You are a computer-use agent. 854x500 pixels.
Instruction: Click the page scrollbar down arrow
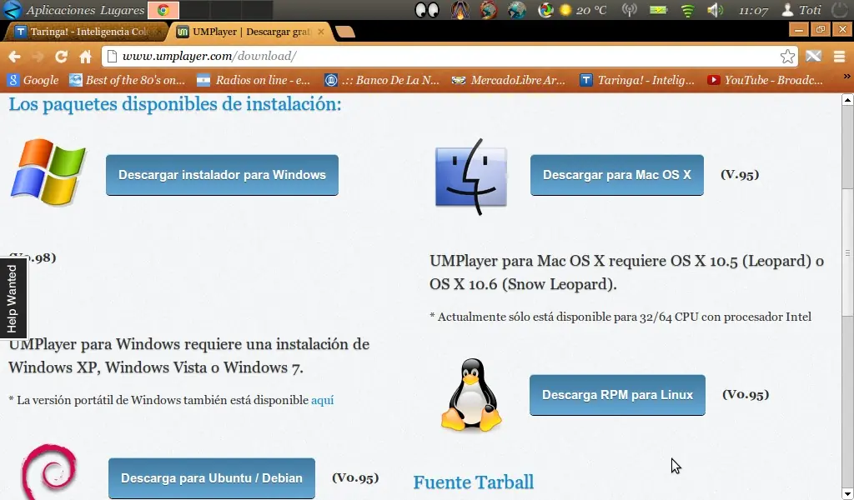click(847, 493)
